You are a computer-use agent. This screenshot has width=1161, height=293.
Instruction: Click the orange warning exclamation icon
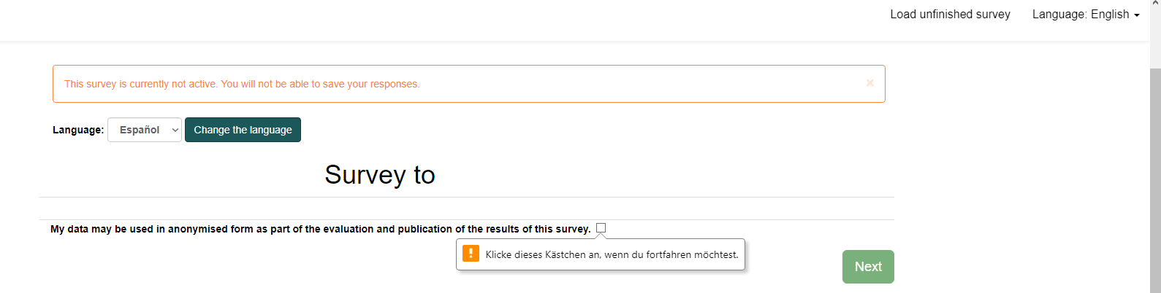pos(471,254)
